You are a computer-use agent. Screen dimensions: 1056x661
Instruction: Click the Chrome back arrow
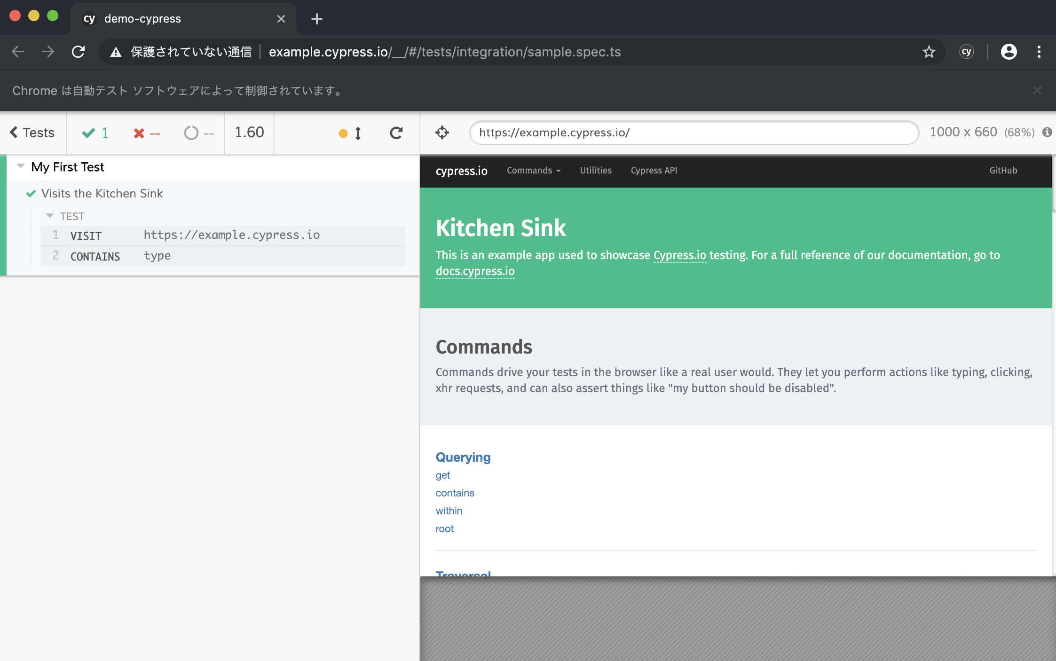(x=18, y=52)
